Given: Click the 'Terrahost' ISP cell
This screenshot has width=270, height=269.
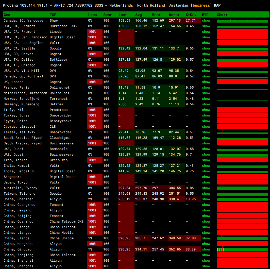Looking at the screenshot, I should (x=59, y=99).
